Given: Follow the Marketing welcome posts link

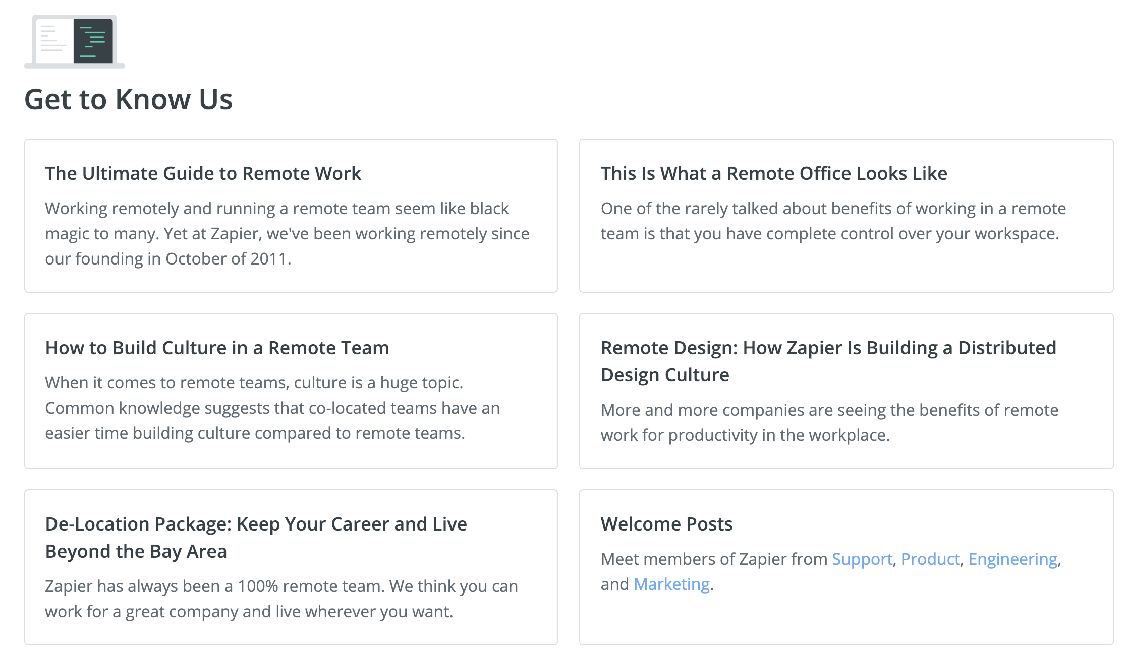Looking at the screenshot, I should (x=671, y=584).
